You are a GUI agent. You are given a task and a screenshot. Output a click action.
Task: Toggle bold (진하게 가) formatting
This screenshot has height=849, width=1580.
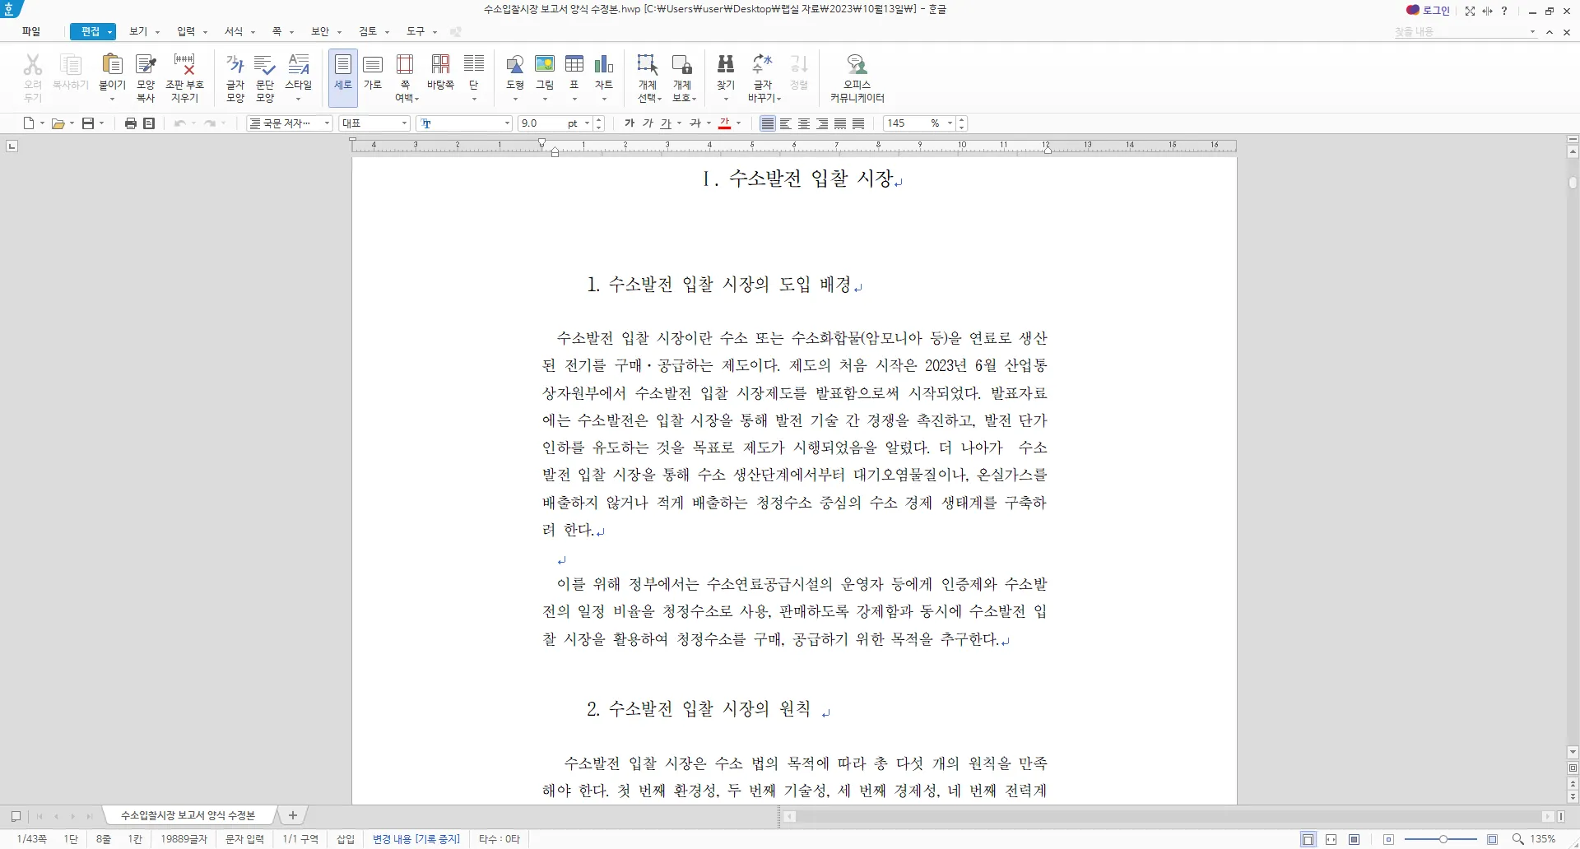click(x=630, y=123)
